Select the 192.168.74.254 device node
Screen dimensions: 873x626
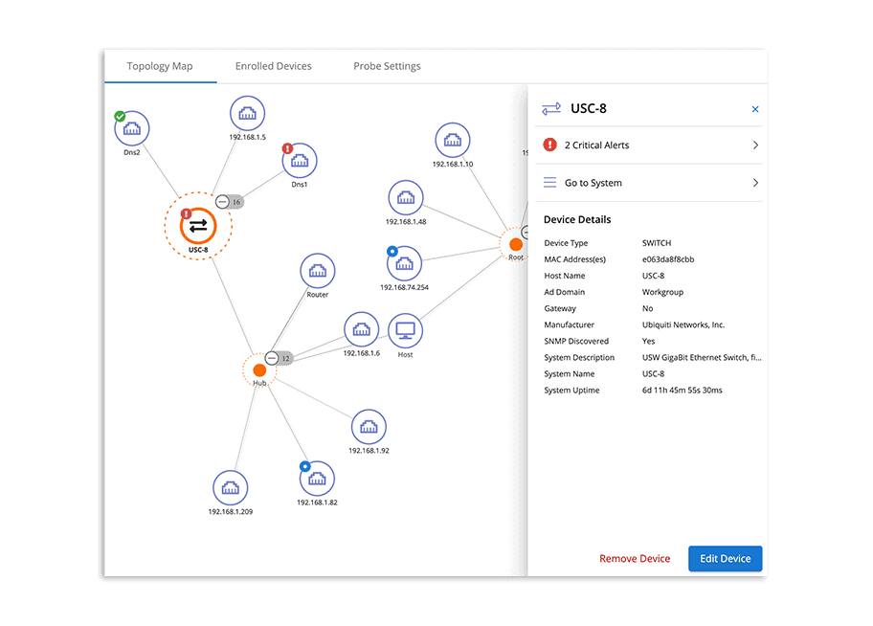click(x=404, y=263)
